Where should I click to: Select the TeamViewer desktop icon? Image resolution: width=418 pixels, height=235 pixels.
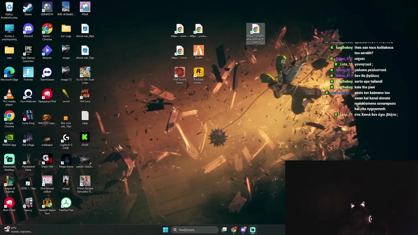(47, 74)
